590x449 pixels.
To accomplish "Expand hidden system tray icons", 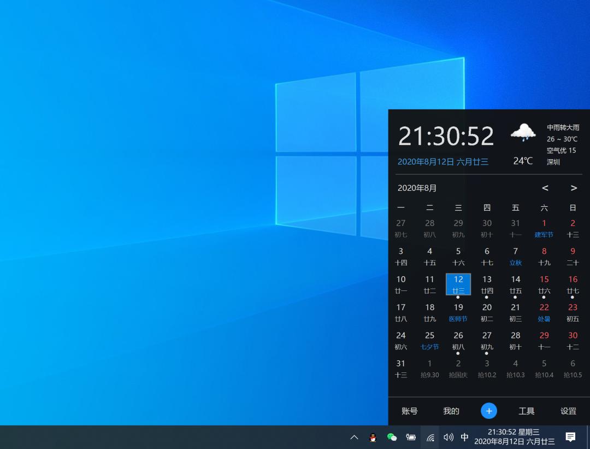I will click(354, 438).
